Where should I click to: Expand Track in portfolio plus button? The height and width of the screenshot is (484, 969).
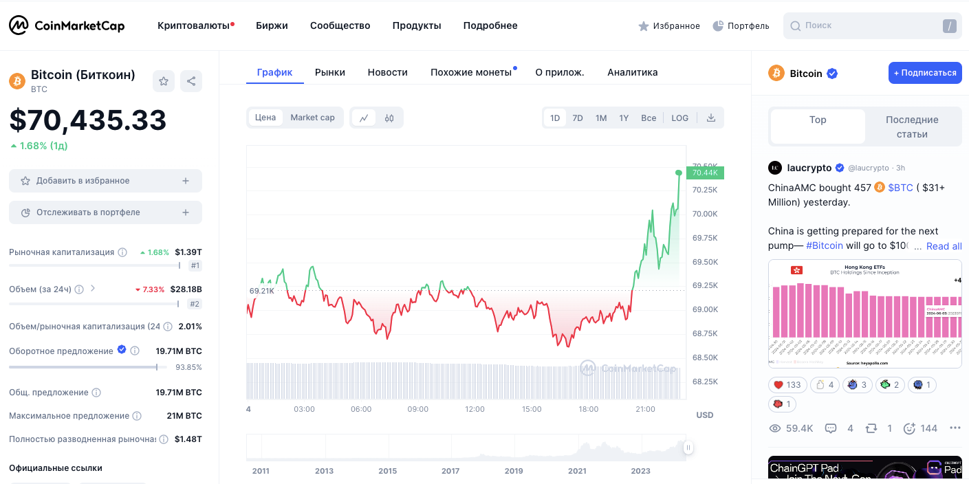tap(185, 212)
